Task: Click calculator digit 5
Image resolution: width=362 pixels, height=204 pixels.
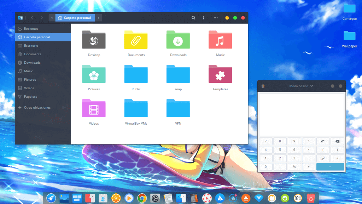Action: [280, 150]
